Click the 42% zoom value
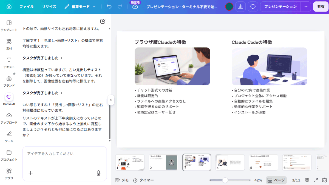Viewport: 329px width, 185px height. (258, 180)
